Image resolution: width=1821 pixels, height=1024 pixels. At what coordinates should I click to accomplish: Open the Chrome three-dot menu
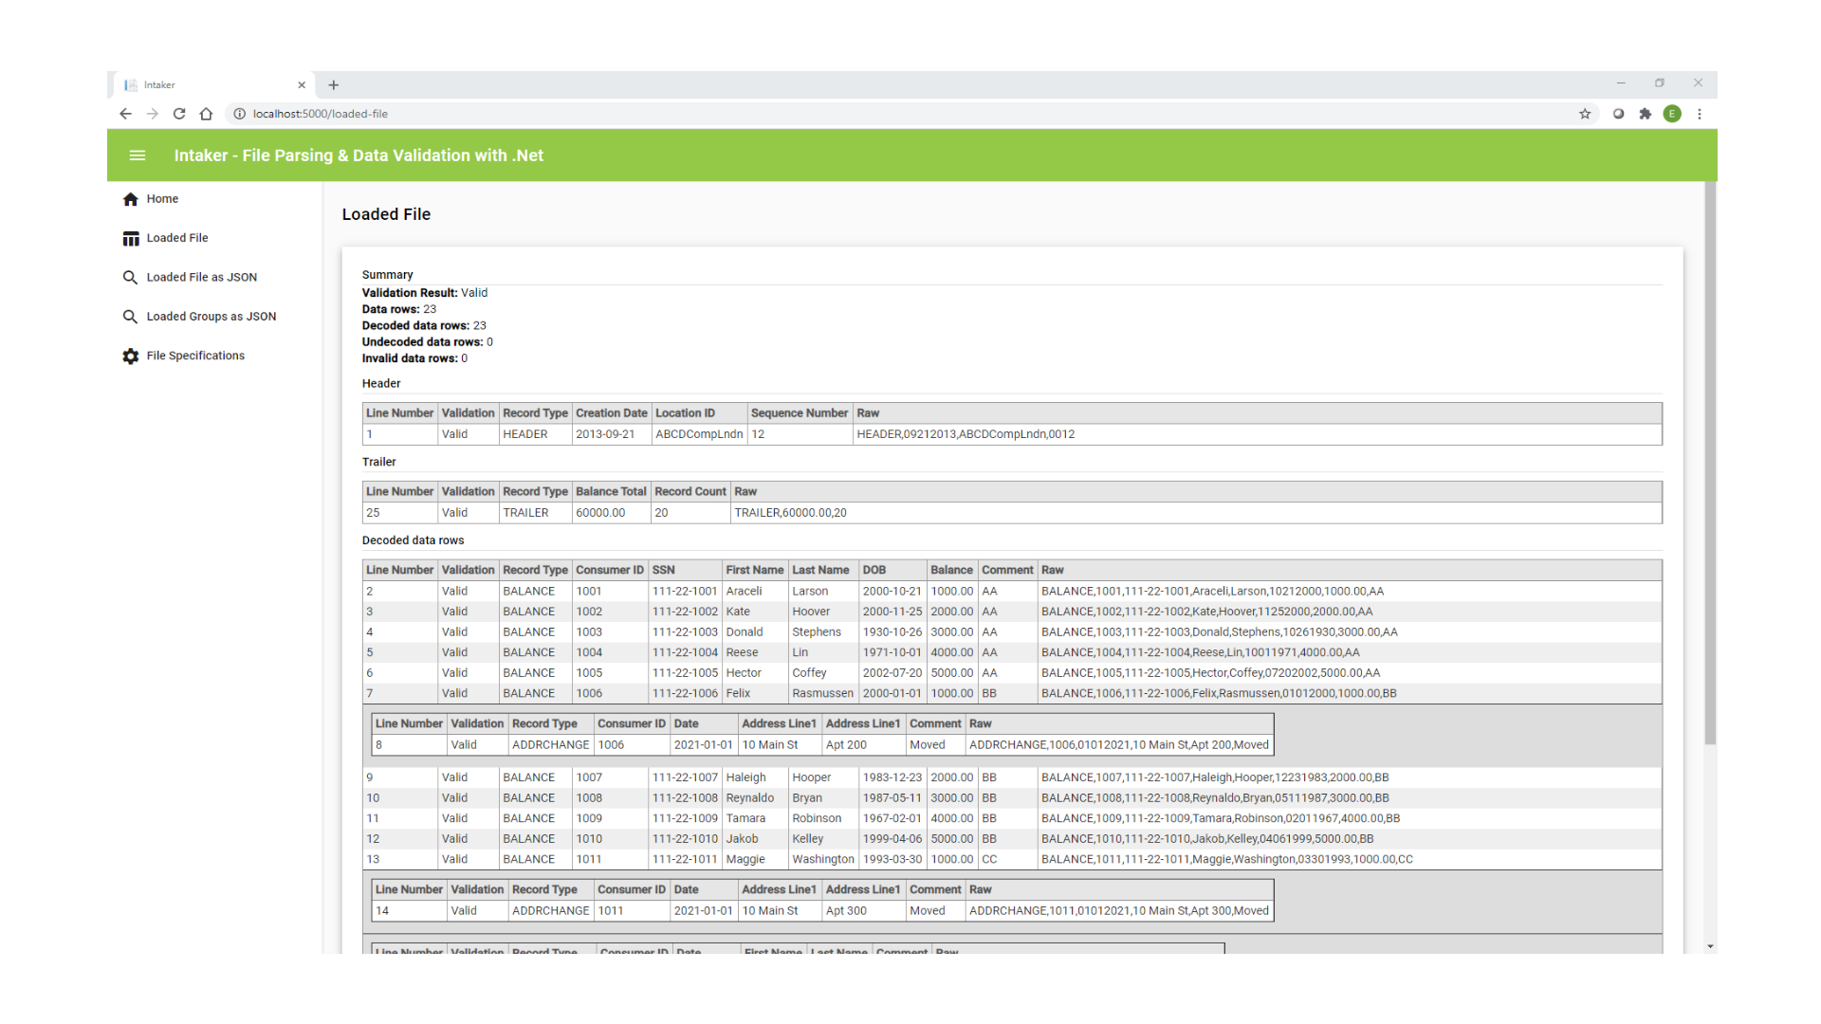pos(1699,114)
